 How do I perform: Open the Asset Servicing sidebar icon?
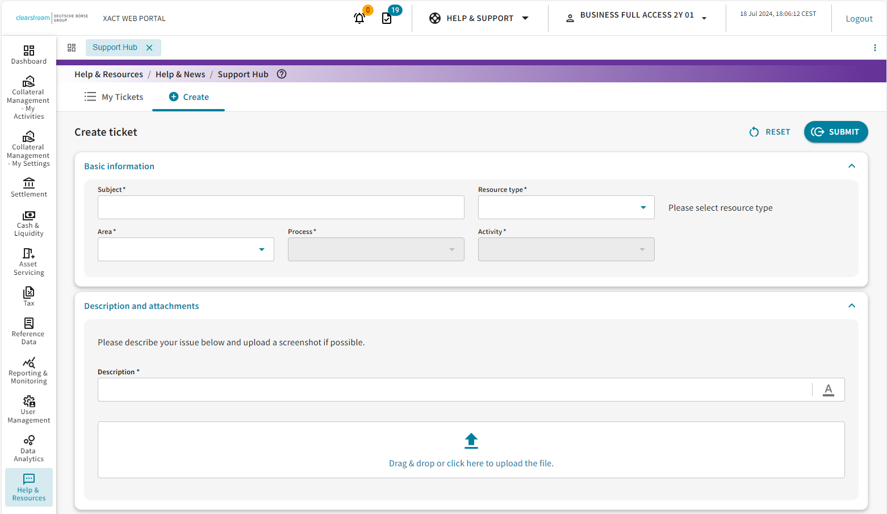(x=28, y=261)
